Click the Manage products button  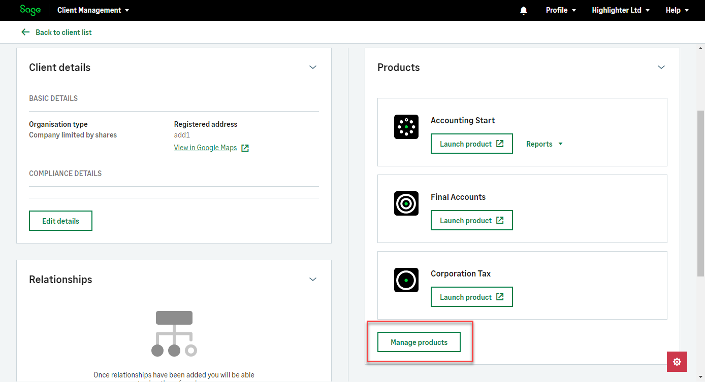click(419, 342)
